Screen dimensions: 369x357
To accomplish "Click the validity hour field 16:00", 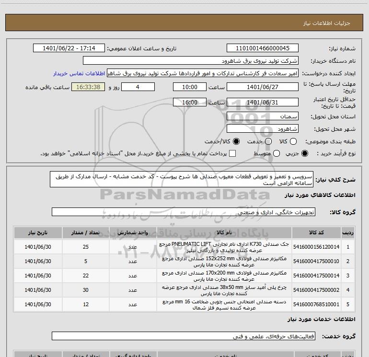I will [x=190, y=102].
